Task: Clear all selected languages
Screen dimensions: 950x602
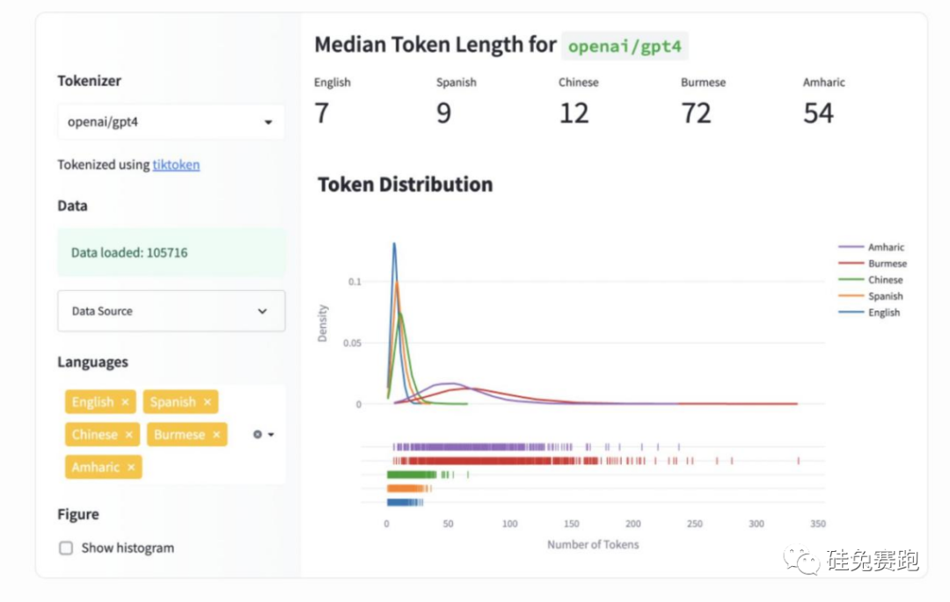Action: click(x=258, y=434)
